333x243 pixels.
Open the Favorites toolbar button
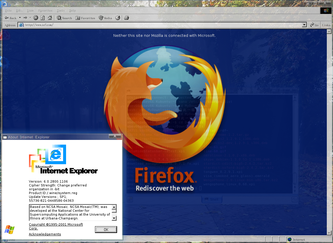point(85,18)
